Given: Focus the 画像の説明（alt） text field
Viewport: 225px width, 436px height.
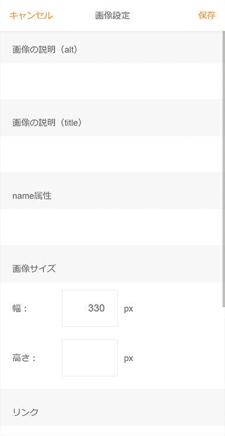Looking at the screenshot, I should (112, 81).
